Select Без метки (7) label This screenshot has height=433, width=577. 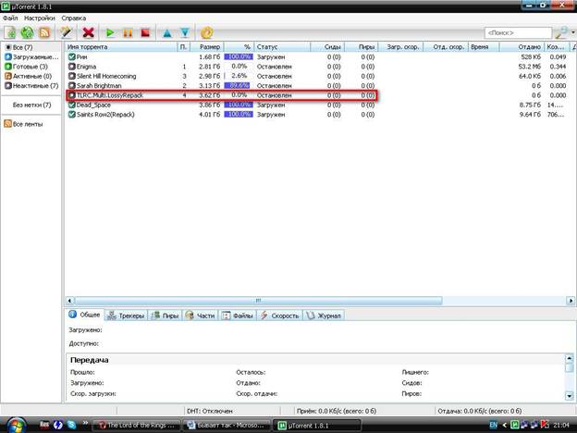(31, 105)
